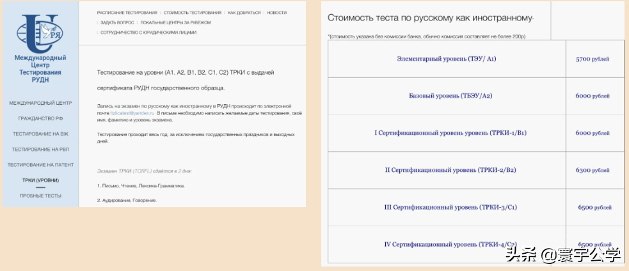Open the 'Расписание тестирования' menu item
Image resolution: width=629 pixels, height=271 pixels.
(x=127, y=13)
